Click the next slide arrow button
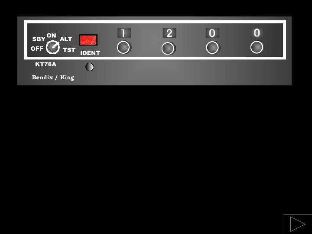312x234 pixels. coord(298,224)
